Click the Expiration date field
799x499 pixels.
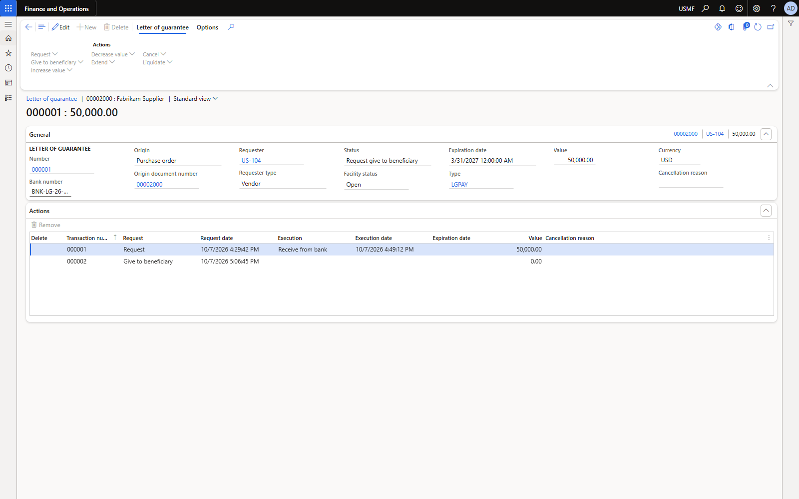492,161
